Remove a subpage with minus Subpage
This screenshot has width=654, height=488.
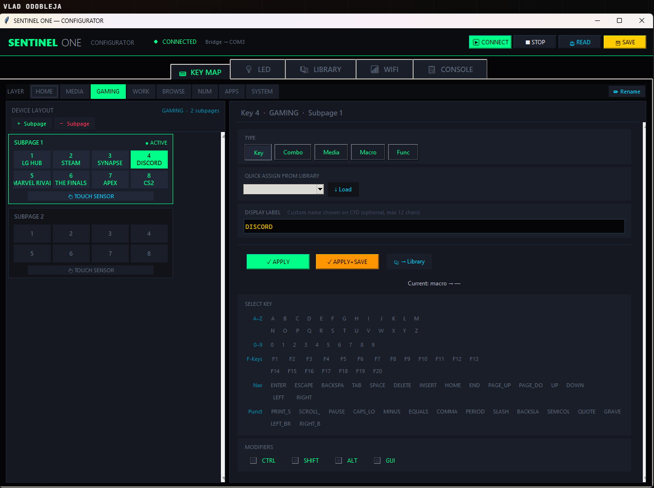tap(75, 124)
